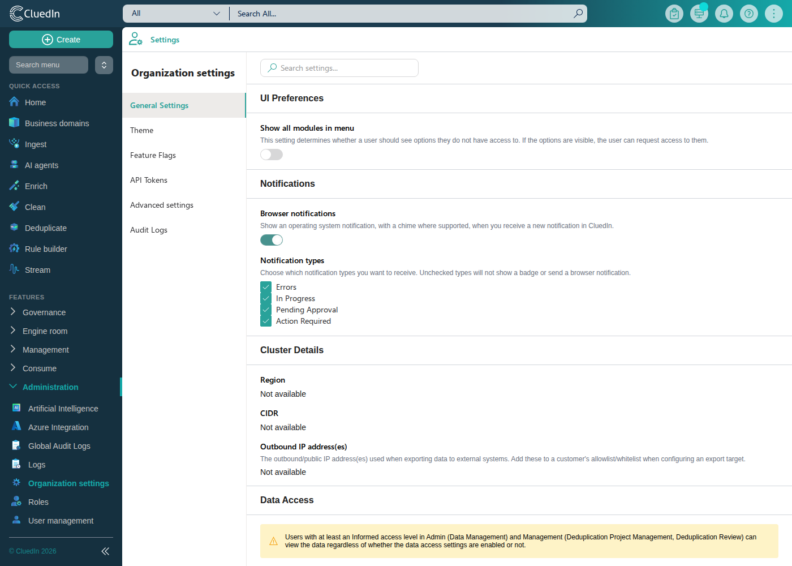Click the Ingest icon in sidebar
This screenshot has width=792, height=566.
[14, 144]
